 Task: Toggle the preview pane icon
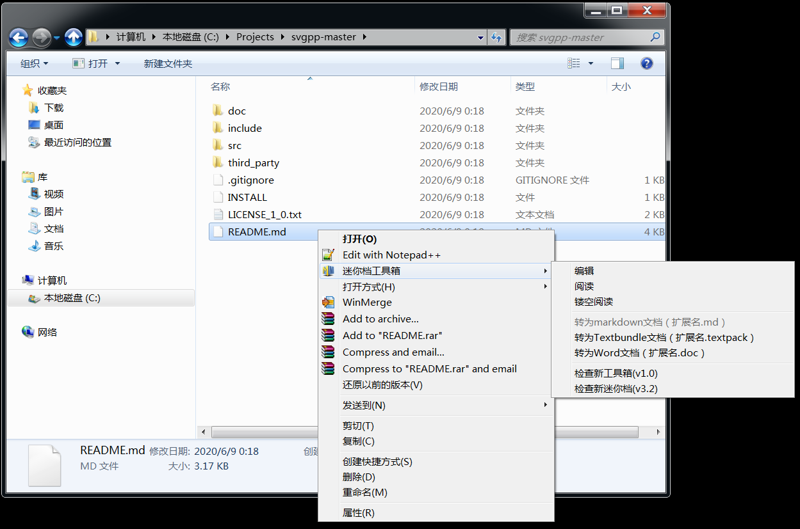[x=617, y=63]
